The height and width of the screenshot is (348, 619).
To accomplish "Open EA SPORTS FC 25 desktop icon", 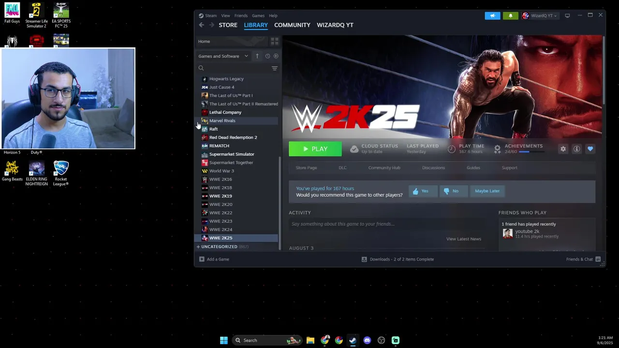I will click(x=61, y=15).
